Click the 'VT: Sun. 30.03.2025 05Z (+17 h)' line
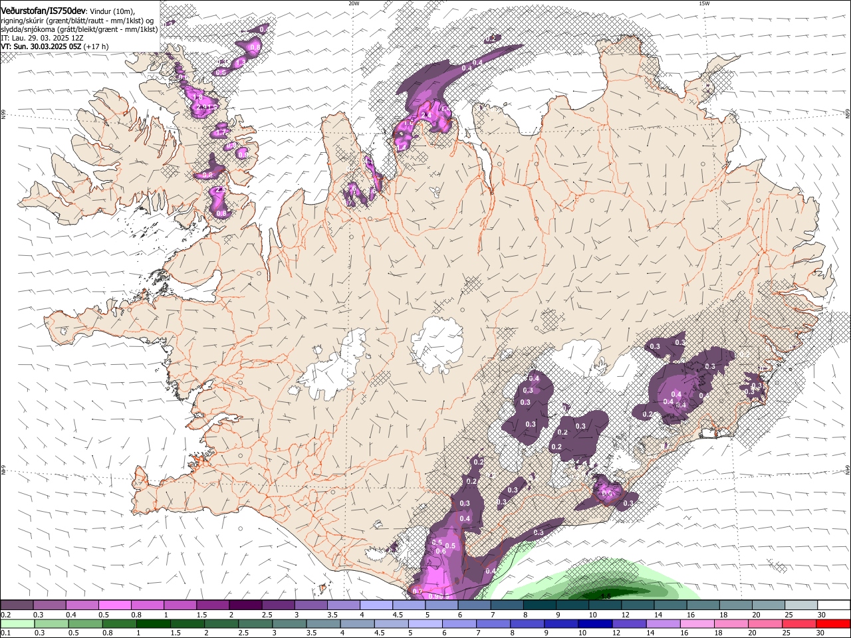The image size is (851, 638). point(55,47)
